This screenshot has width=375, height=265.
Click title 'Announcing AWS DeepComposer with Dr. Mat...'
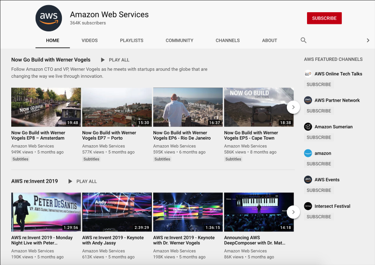255,240
